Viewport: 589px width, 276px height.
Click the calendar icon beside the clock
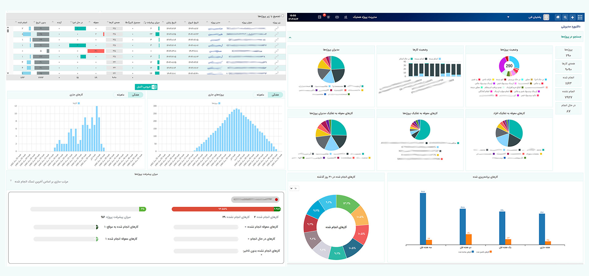click(x=319, y=17)
